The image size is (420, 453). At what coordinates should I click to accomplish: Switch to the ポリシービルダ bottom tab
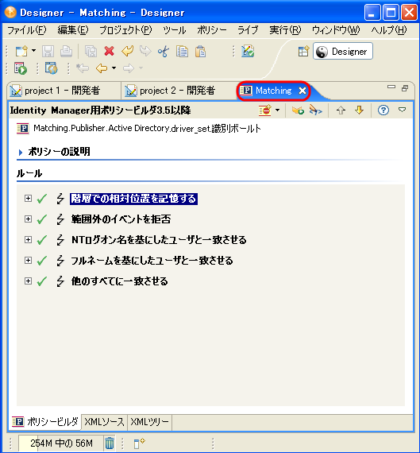(44, 422)
